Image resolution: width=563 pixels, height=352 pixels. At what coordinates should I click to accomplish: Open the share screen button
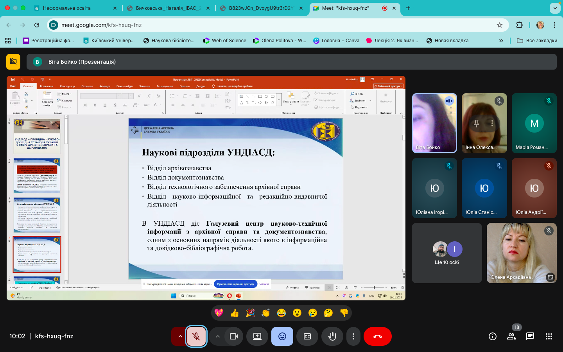pyautogui.click(x=257, y=336)
